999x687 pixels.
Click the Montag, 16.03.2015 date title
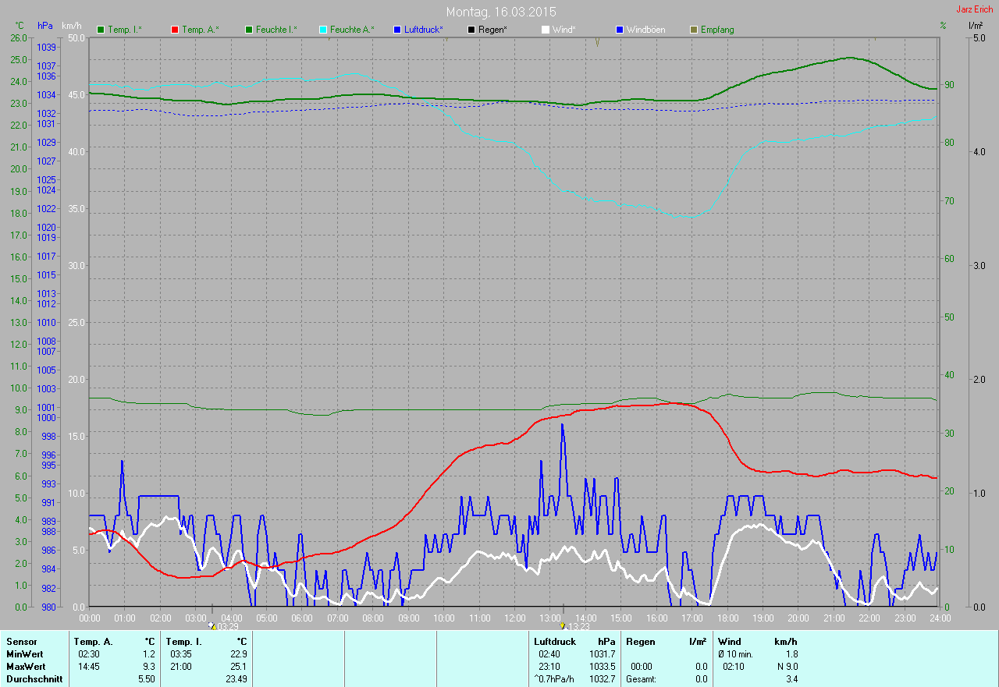click(x=501, y=12)
